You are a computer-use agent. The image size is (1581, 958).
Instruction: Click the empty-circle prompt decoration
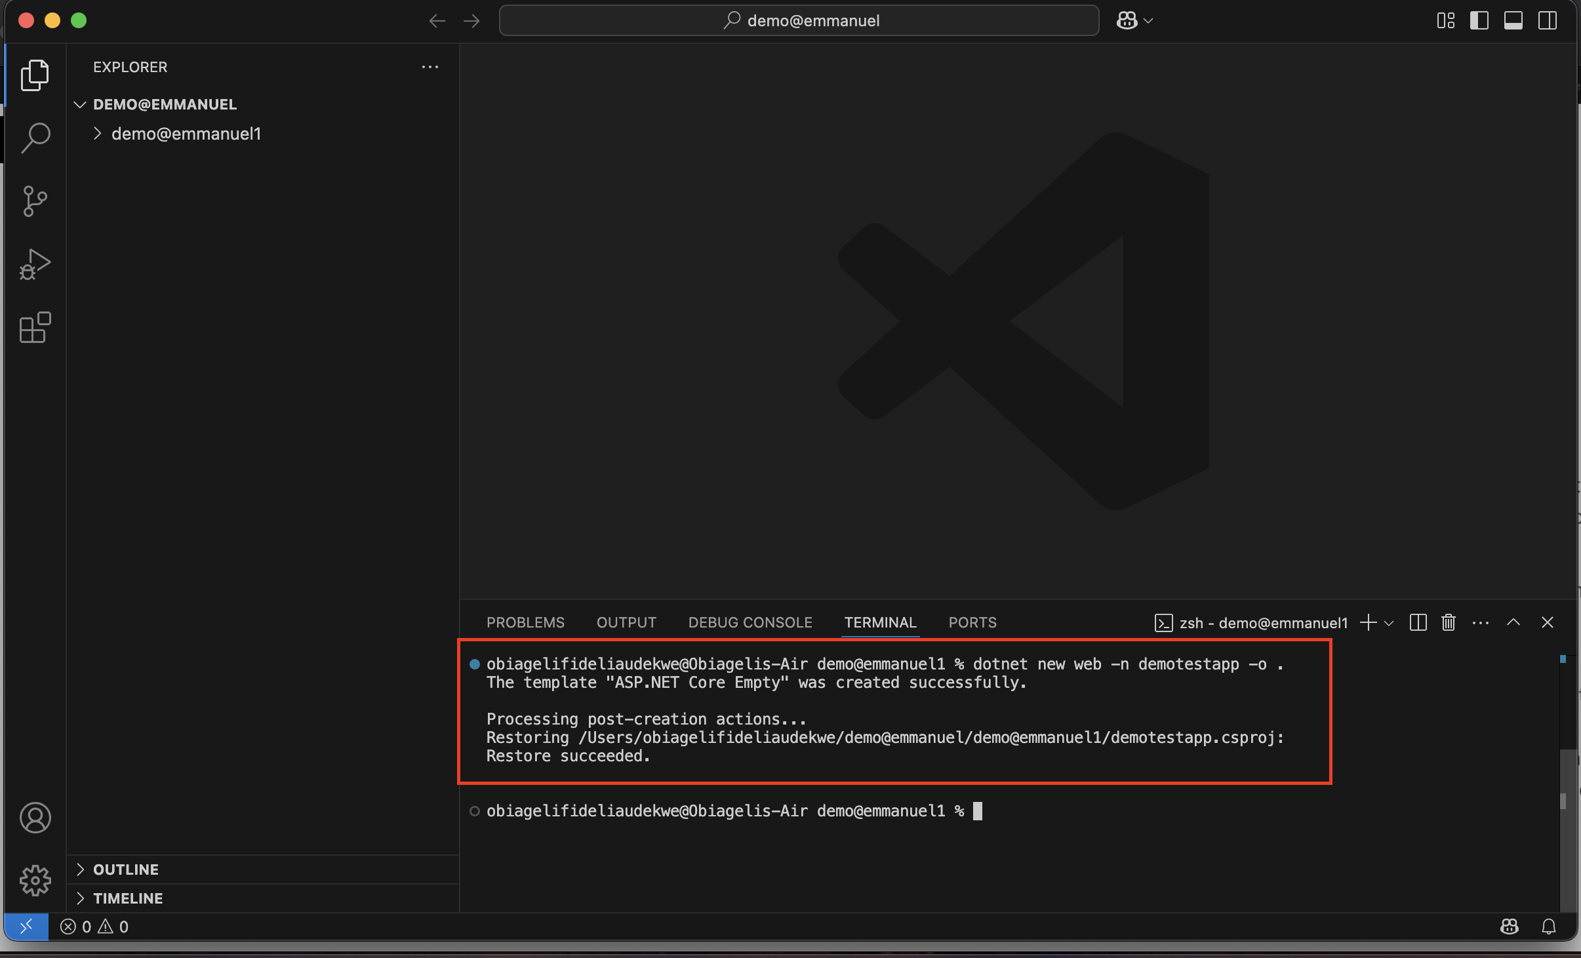pos(474,811)
